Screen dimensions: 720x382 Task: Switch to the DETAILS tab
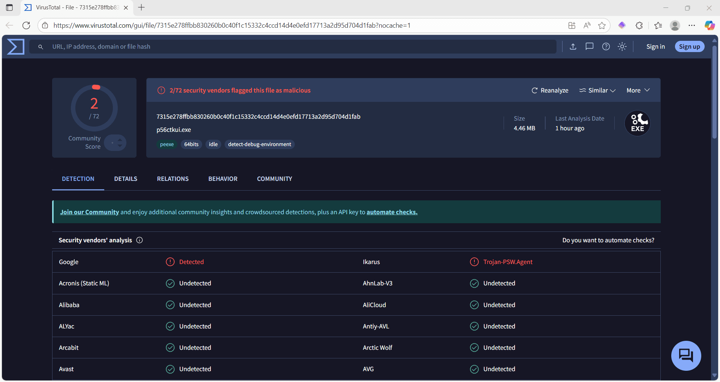[126, 179]
